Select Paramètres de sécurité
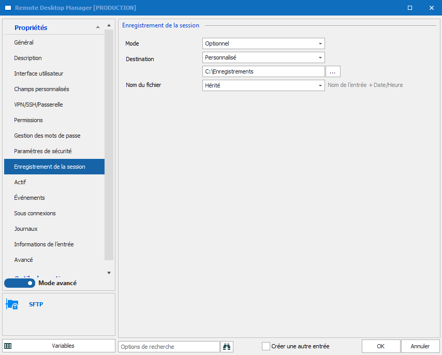Screen dimensions: 442x355 click(42, 151)
